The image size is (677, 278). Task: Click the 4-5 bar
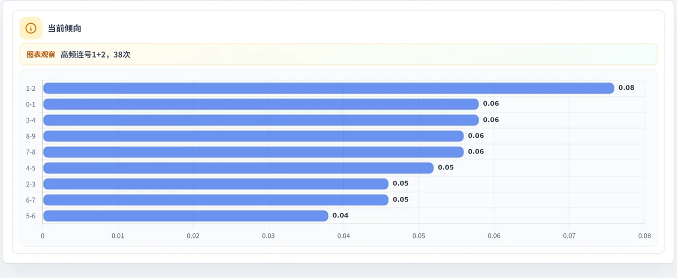pos(238,168)
